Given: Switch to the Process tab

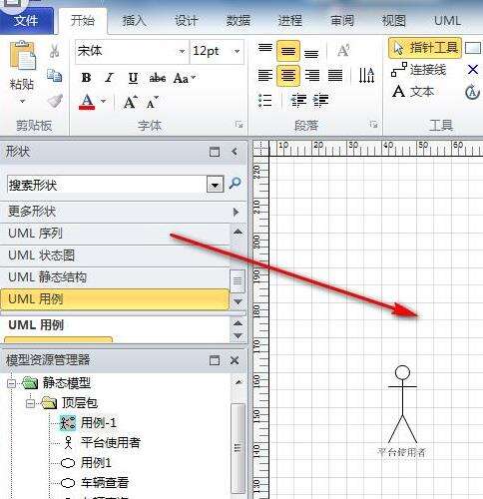Looking at the screenshot, I should point(290,21).
